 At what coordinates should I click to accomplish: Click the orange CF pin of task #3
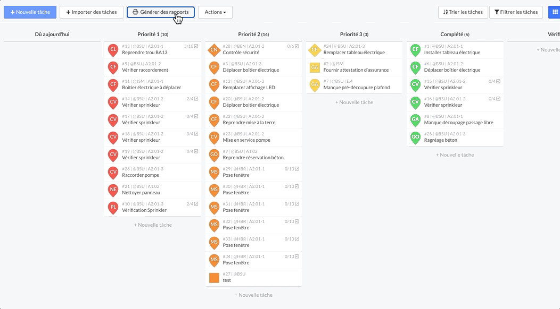point(214,67)
